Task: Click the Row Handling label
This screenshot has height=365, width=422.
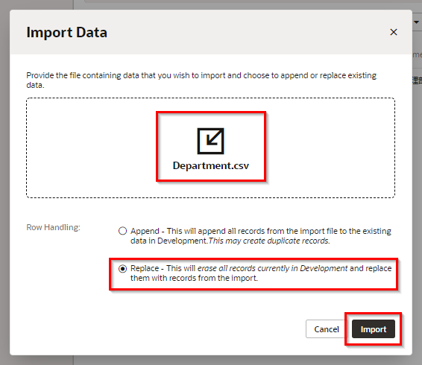Action: (53, 227)
